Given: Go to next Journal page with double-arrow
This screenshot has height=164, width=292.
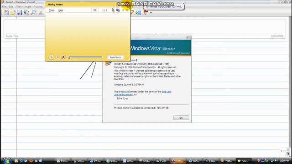Looking at the screenshot, I should (x=288, y=154).
